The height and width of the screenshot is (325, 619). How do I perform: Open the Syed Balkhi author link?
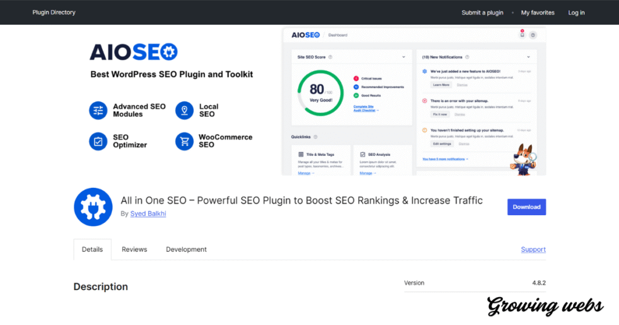click(148, 213)
